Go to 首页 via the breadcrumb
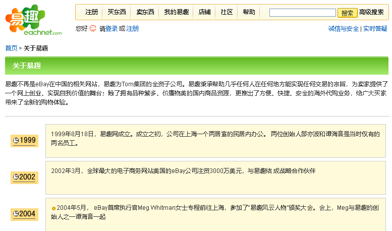This screenshot has width=392, height=231. 11,48
